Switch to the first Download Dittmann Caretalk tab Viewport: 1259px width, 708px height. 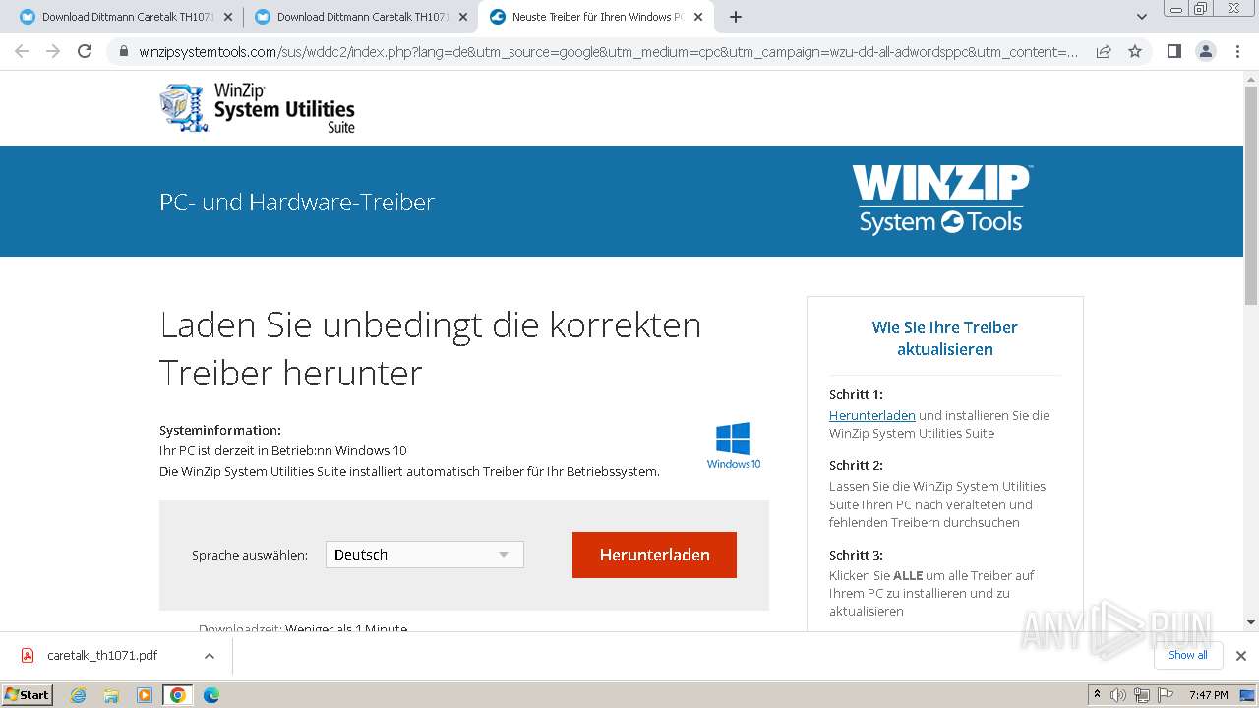(127, 17)
